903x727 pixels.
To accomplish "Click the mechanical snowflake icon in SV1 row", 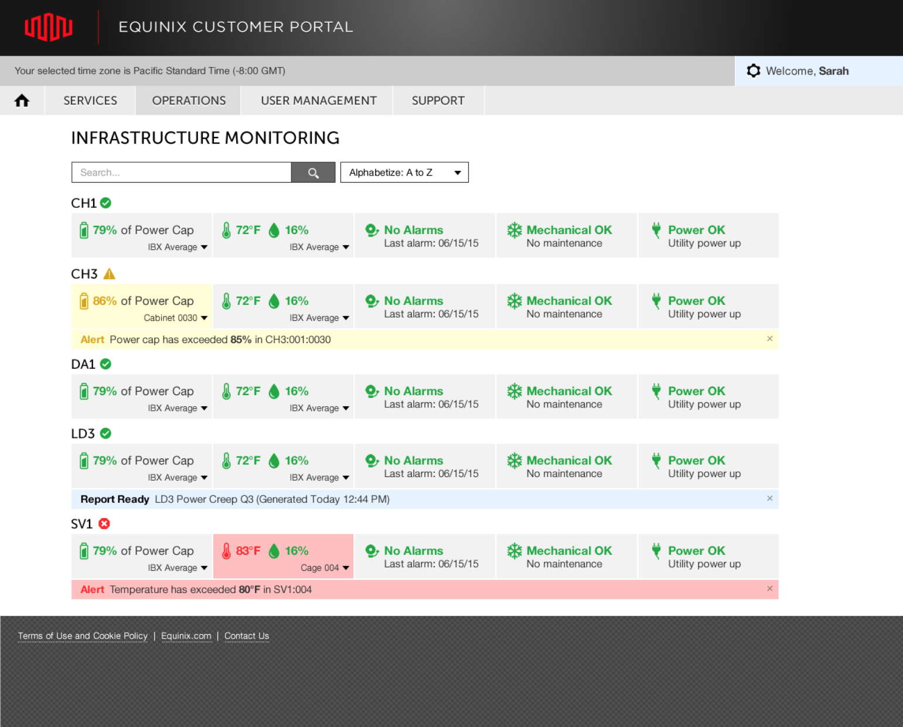I will pos(514,551).
